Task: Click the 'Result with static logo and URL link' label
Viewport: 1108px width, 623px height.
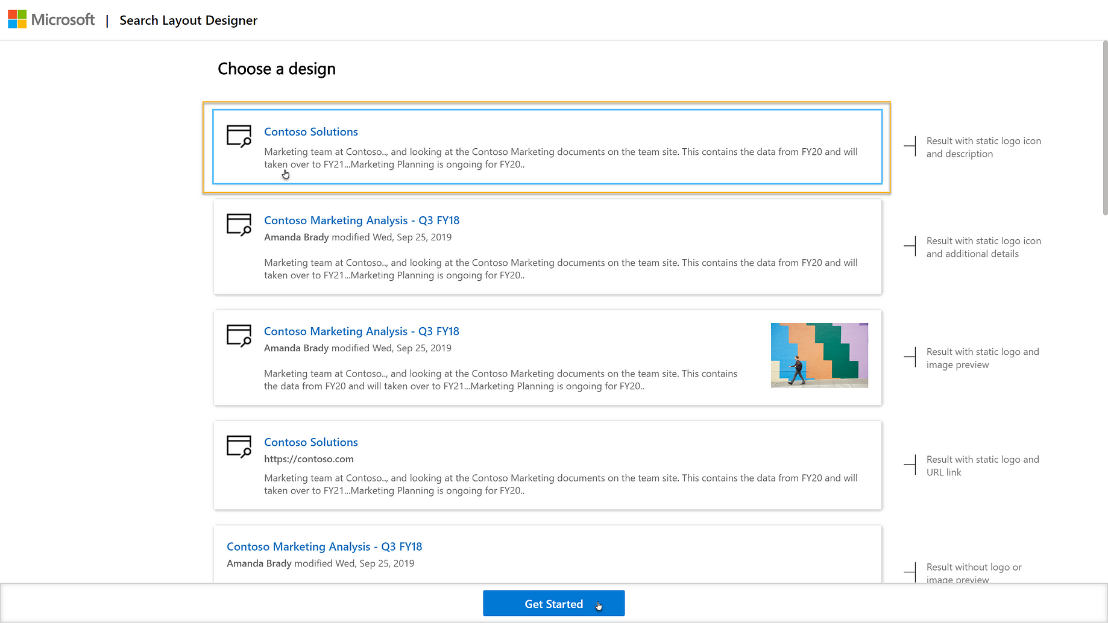Action: (983, 466)
